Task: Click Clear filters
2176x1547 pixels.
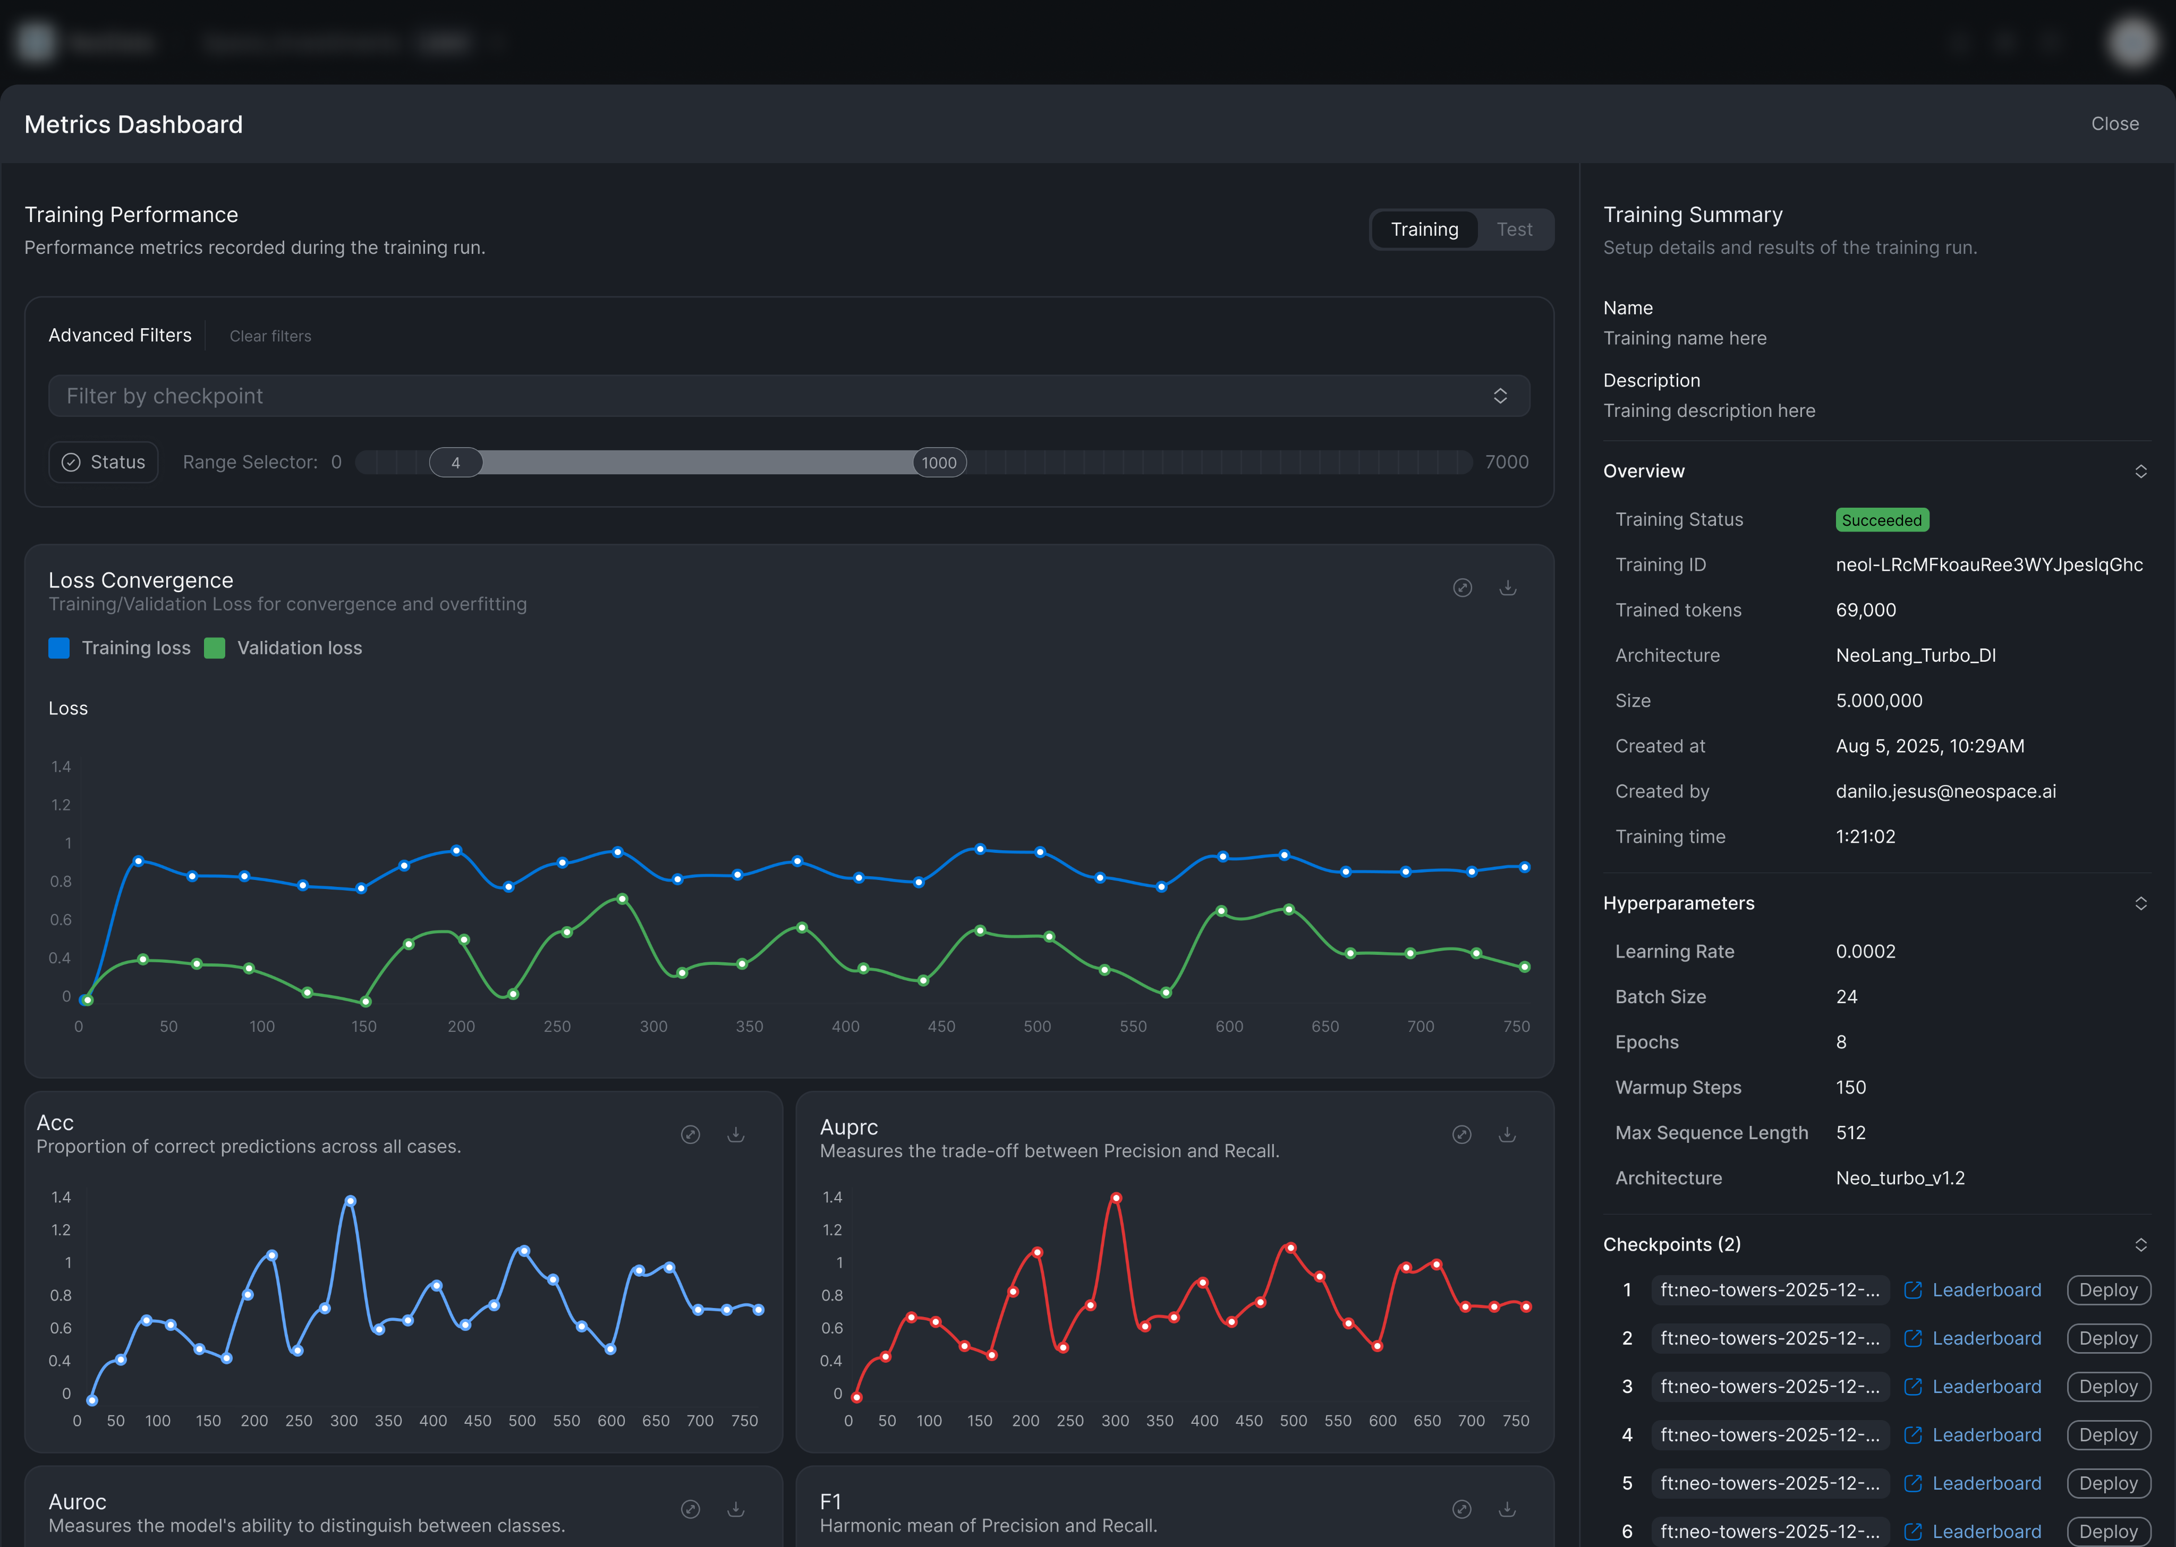Action: pyautogui.click(x=270, y=336)
